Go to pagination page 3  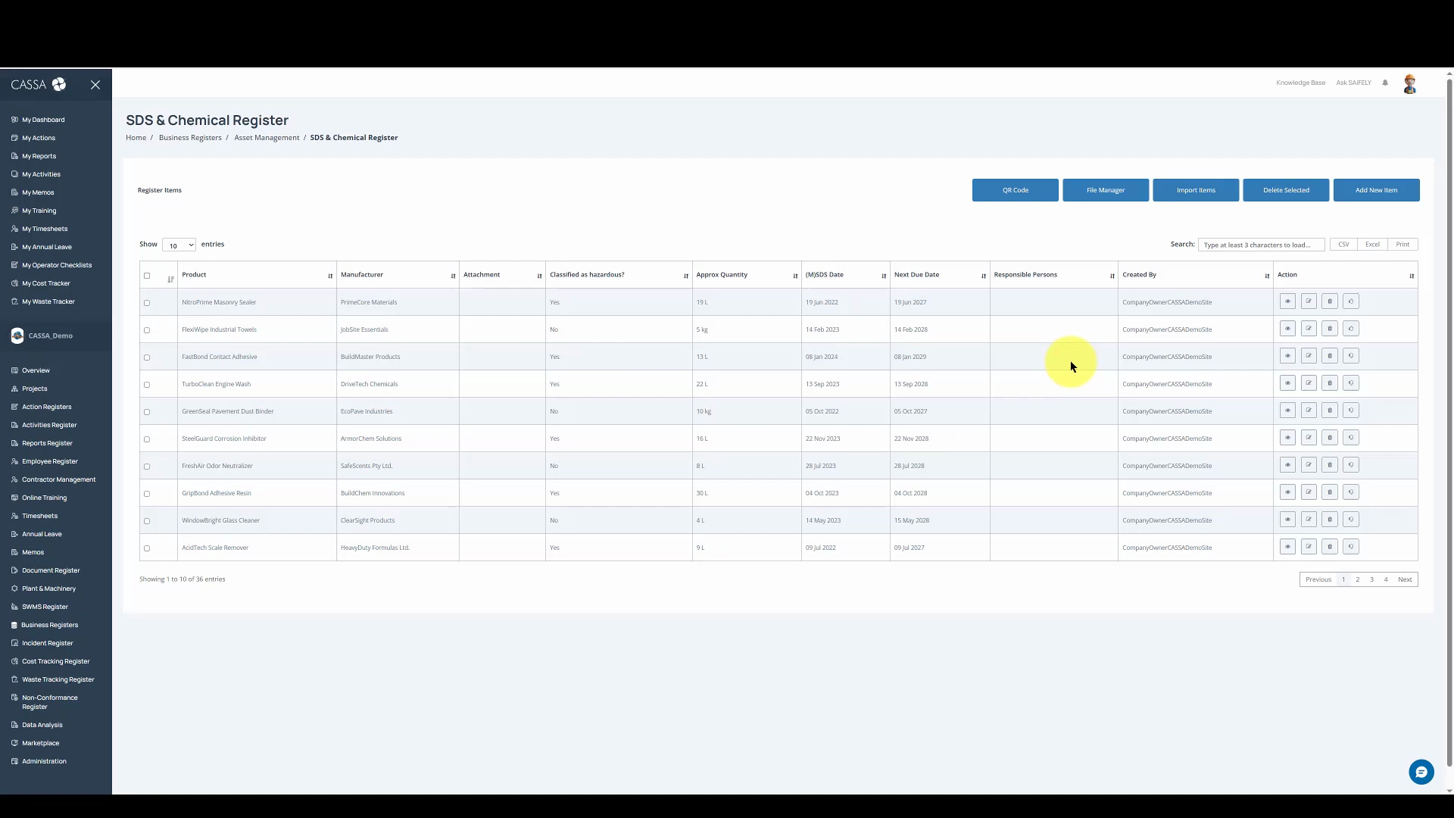click(1371, 579)
